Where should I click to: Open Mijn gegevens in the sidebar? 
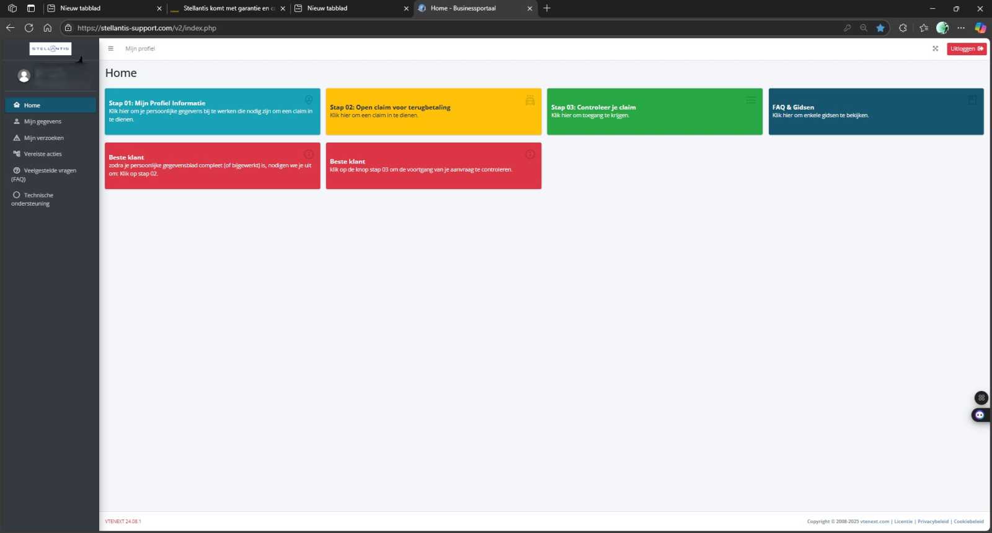(x=50, y=121)
